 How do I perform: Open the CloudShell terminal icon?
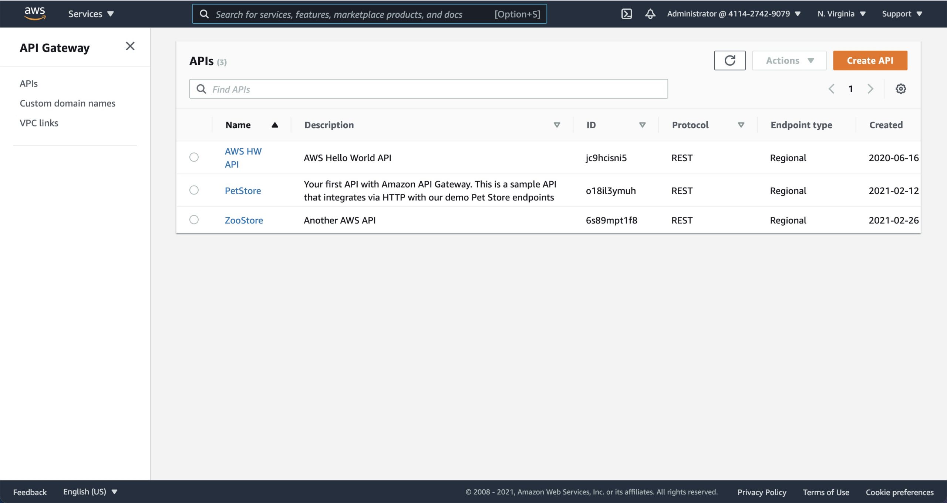(626, 14)
